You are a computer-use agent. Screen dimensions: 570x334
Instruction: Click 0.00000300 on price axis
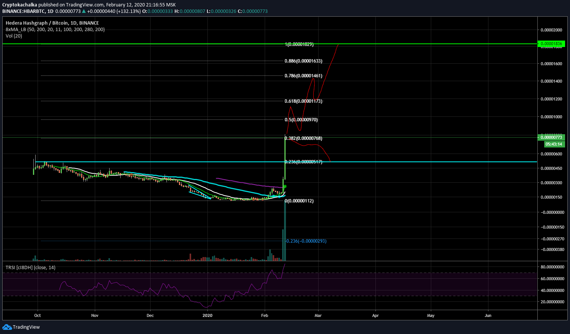(551, 183)
